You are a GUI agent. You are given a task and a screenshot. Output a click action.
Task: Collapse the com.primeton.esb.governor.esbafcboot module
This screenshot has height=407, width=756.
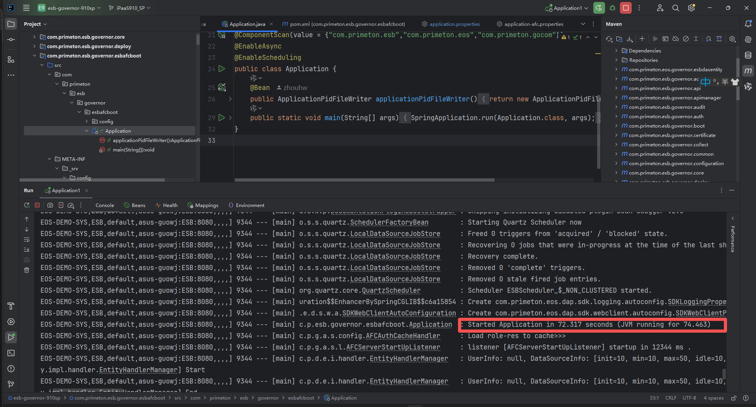pos(35,56)
